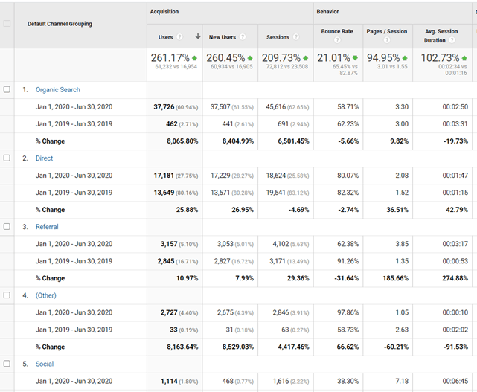Viewport: 477px width, 392px height.
Task: Click the Default Channel Grouping header
Action: pyautogui.click(x=60, y=24)
